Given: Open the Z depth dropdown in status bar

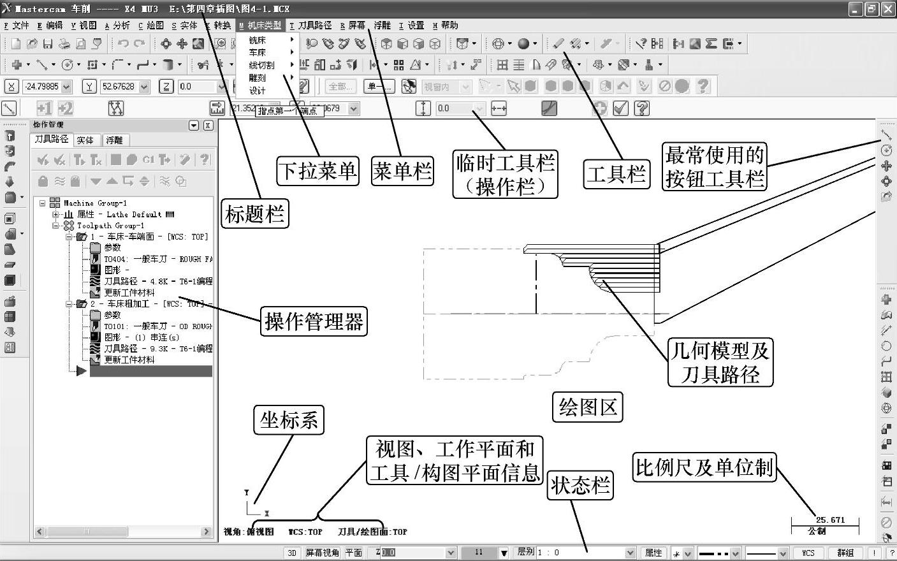Looking at the screenshot, I should pyautogui.click(x=451, y=553).
